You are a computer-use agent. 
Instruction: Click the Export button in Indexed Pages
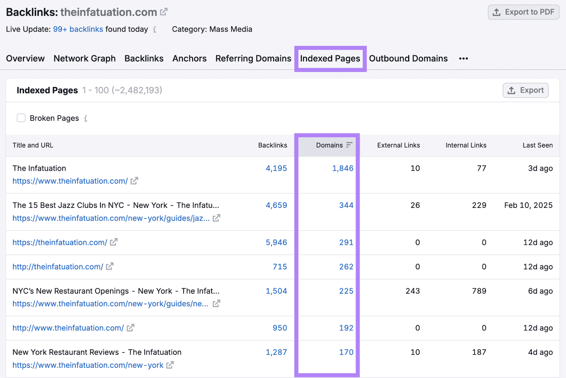click(526, 90)
